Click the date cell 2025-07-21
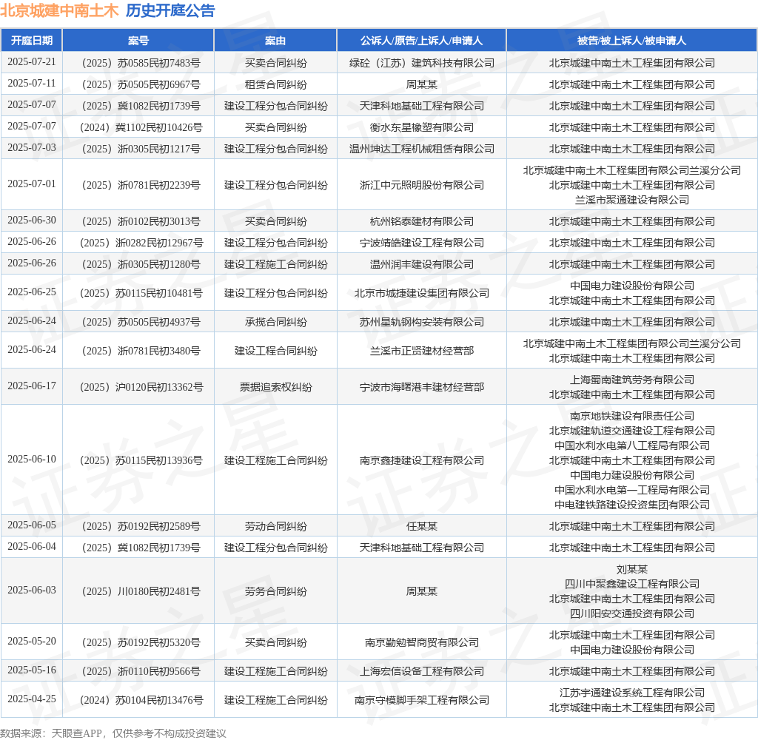758x740 pixels. click(x=32, y=62)
